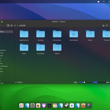Open the launchpad grid icon in dock
110x110 pixels.
coord(21,106)
